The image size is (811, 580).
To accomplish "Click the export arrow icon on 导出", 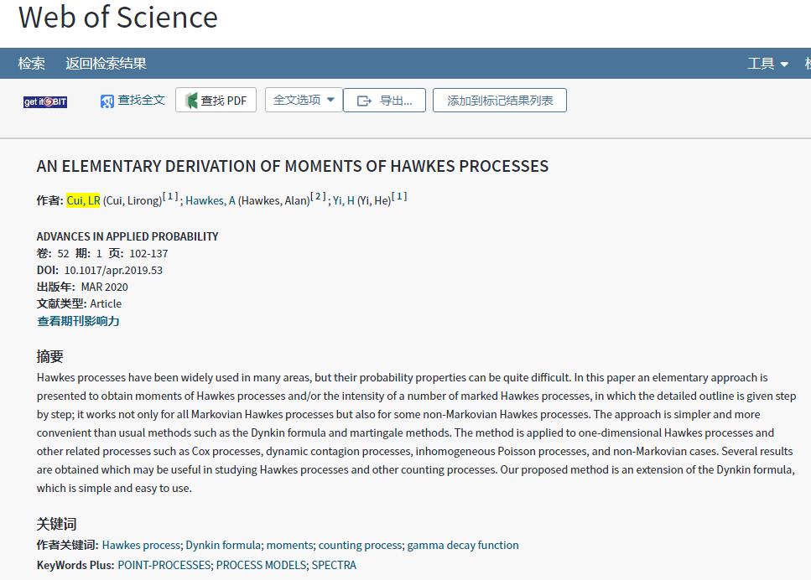I will click(x=364, y=101).
